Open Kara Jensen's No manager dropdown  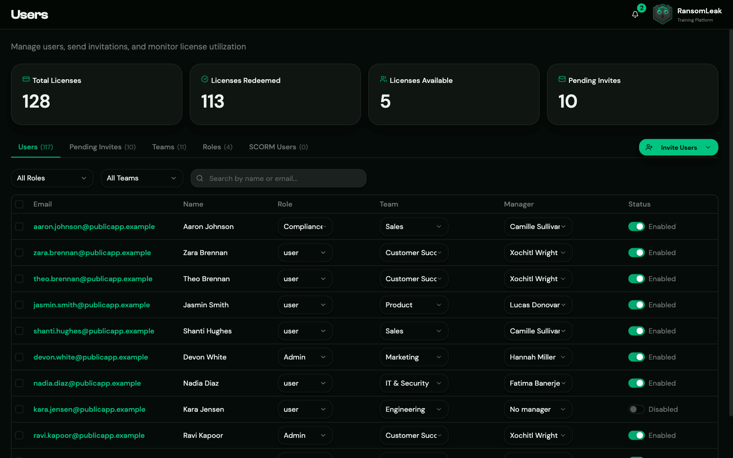538,409
